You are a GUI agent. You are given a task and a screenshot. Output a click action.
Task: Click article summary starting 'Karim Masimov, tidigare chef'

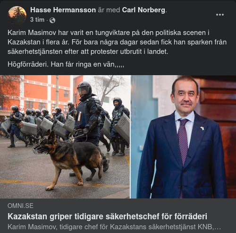coord(114,227)
